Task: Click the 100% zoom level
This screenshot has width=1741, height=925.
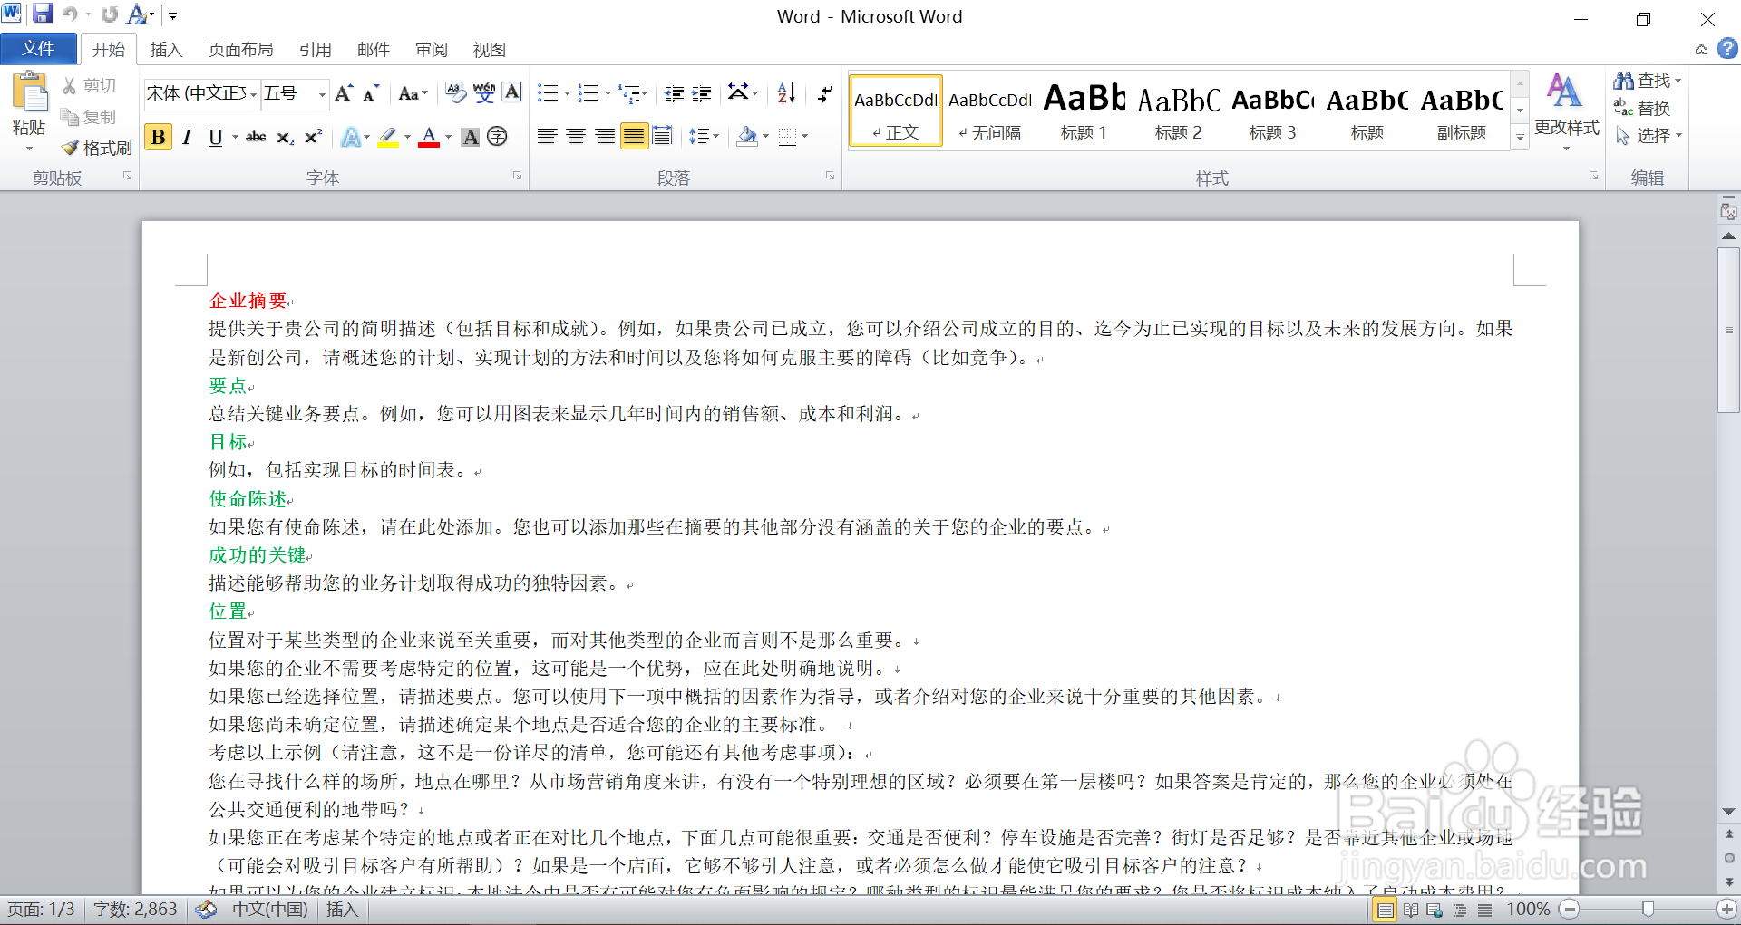Action: point(1528,909)
